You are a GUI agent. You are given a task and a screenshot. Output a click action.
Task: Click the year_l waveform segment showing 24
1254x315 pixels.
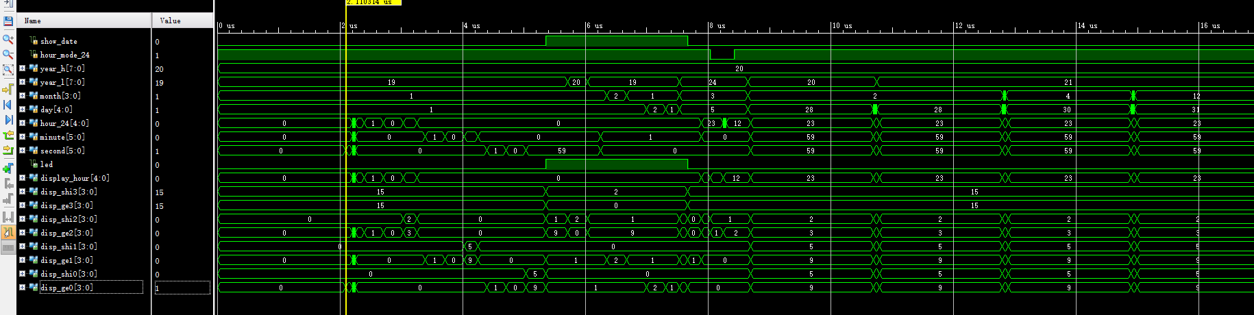pyautogui.click(x=713, y=82)
